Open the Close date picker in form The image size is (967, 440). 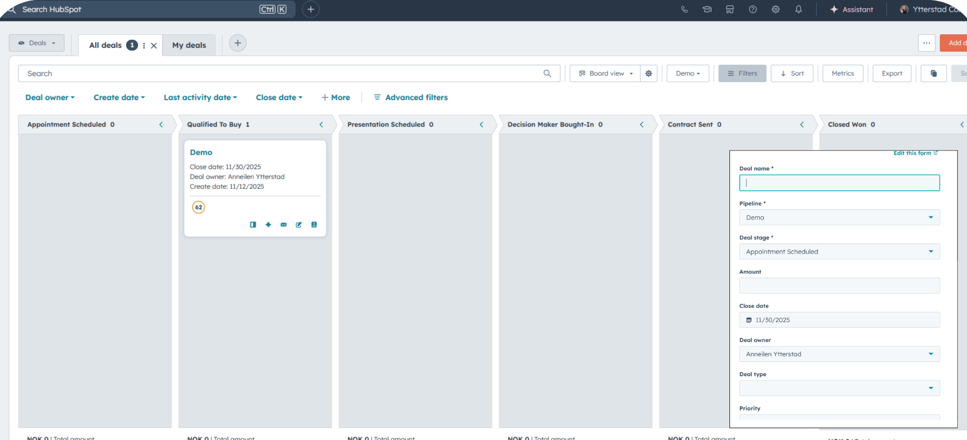839,320
